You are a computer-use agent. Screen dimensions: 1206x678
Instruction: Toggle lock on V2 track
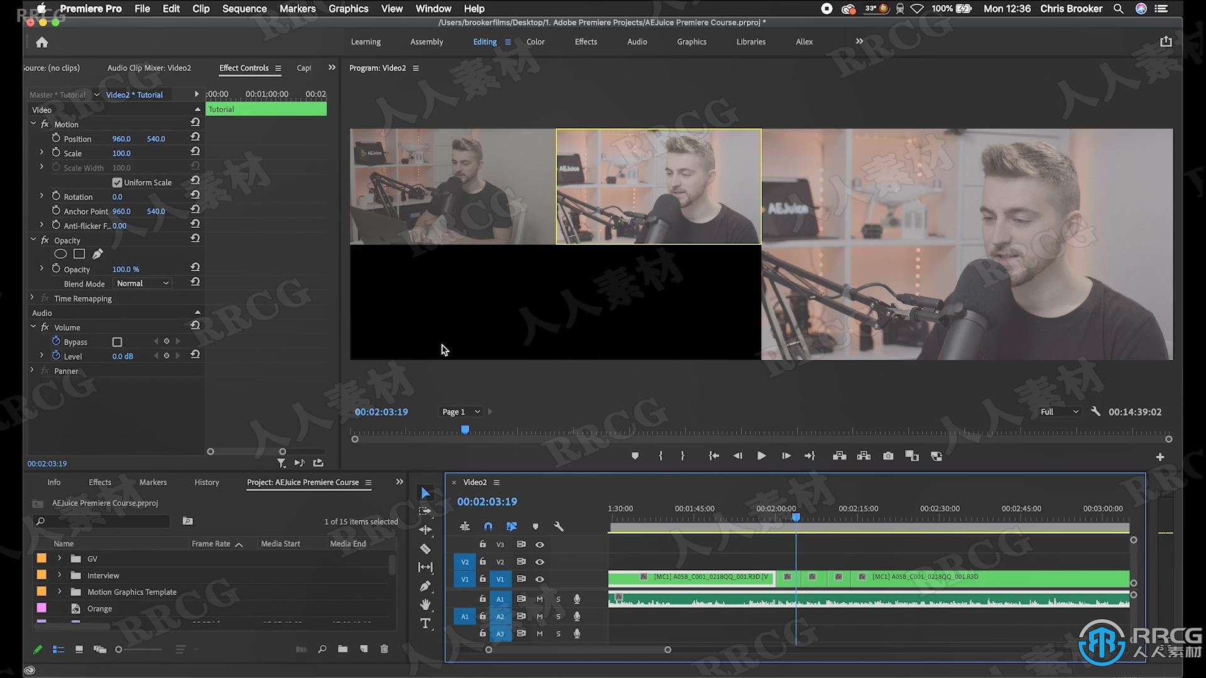[482, 562]
